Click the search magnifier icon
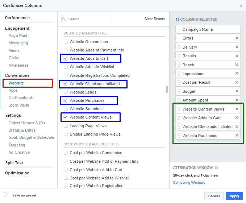The image size is (246, 203). click(x=64, y=19)
